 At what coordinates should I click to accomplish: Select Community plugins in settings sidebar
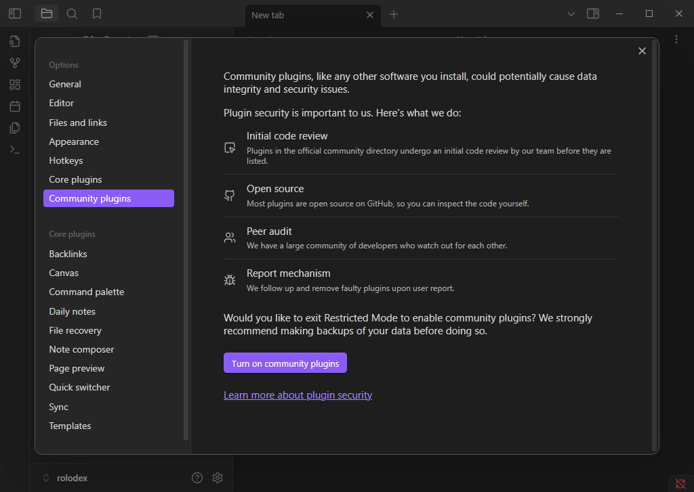(109, 198)
